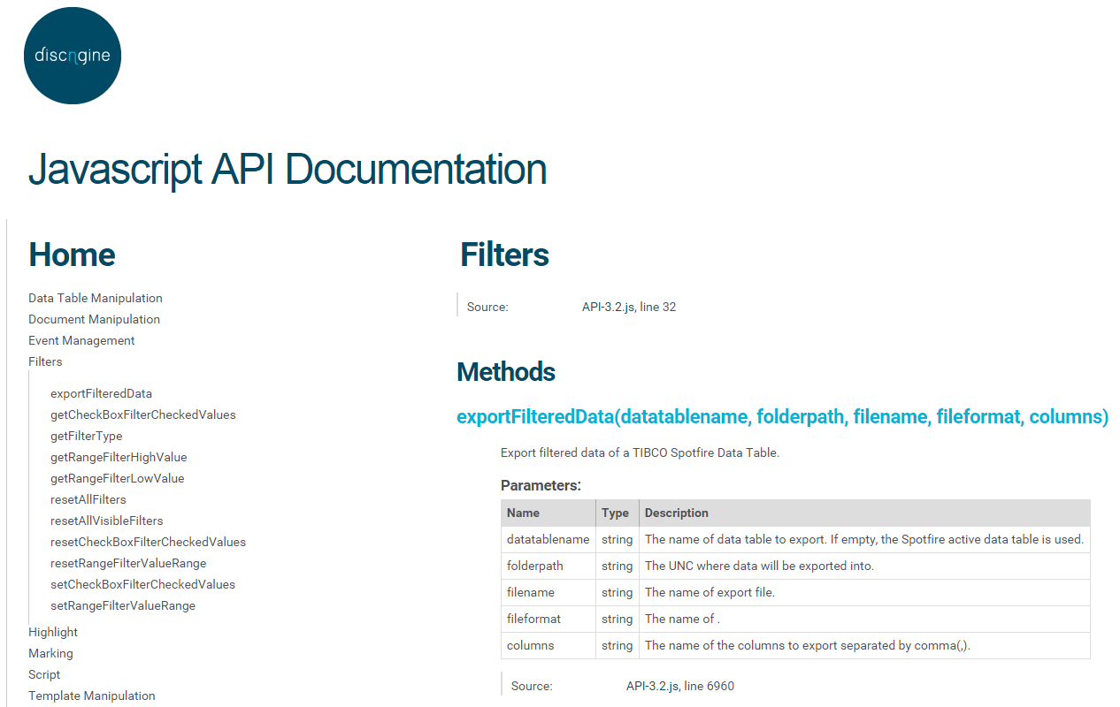Image resolution: width=1120 pixels, height=707 pixels.
Task: Jump to setRangeFilterValueRange method
Action: [x=123, y=605]
